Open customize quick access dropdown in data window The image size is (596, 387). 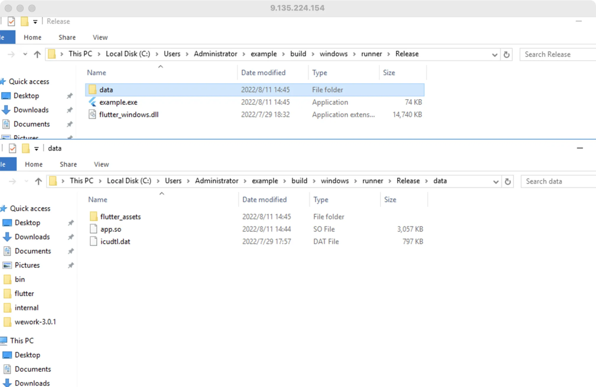[x=36, y=148]
